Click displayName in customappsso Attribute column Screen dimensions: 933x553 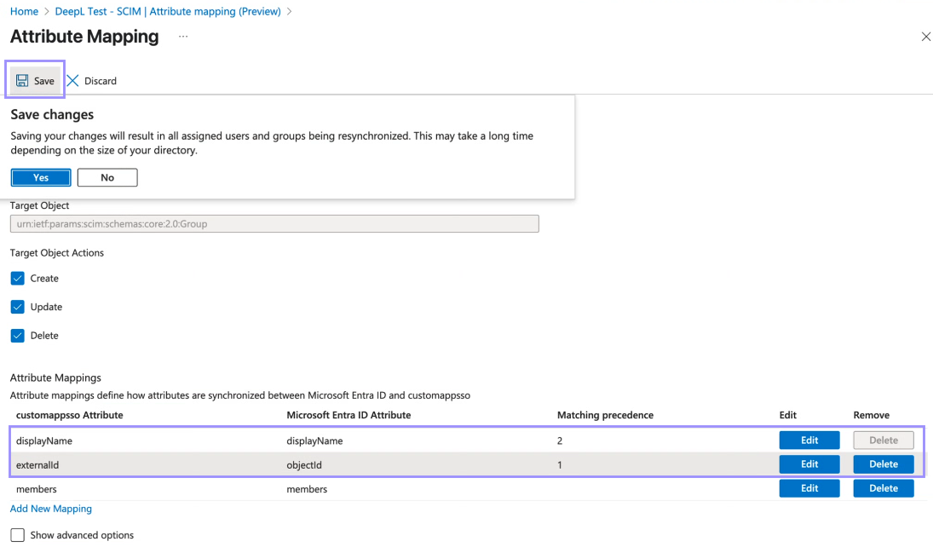click(x=44, y=441)
